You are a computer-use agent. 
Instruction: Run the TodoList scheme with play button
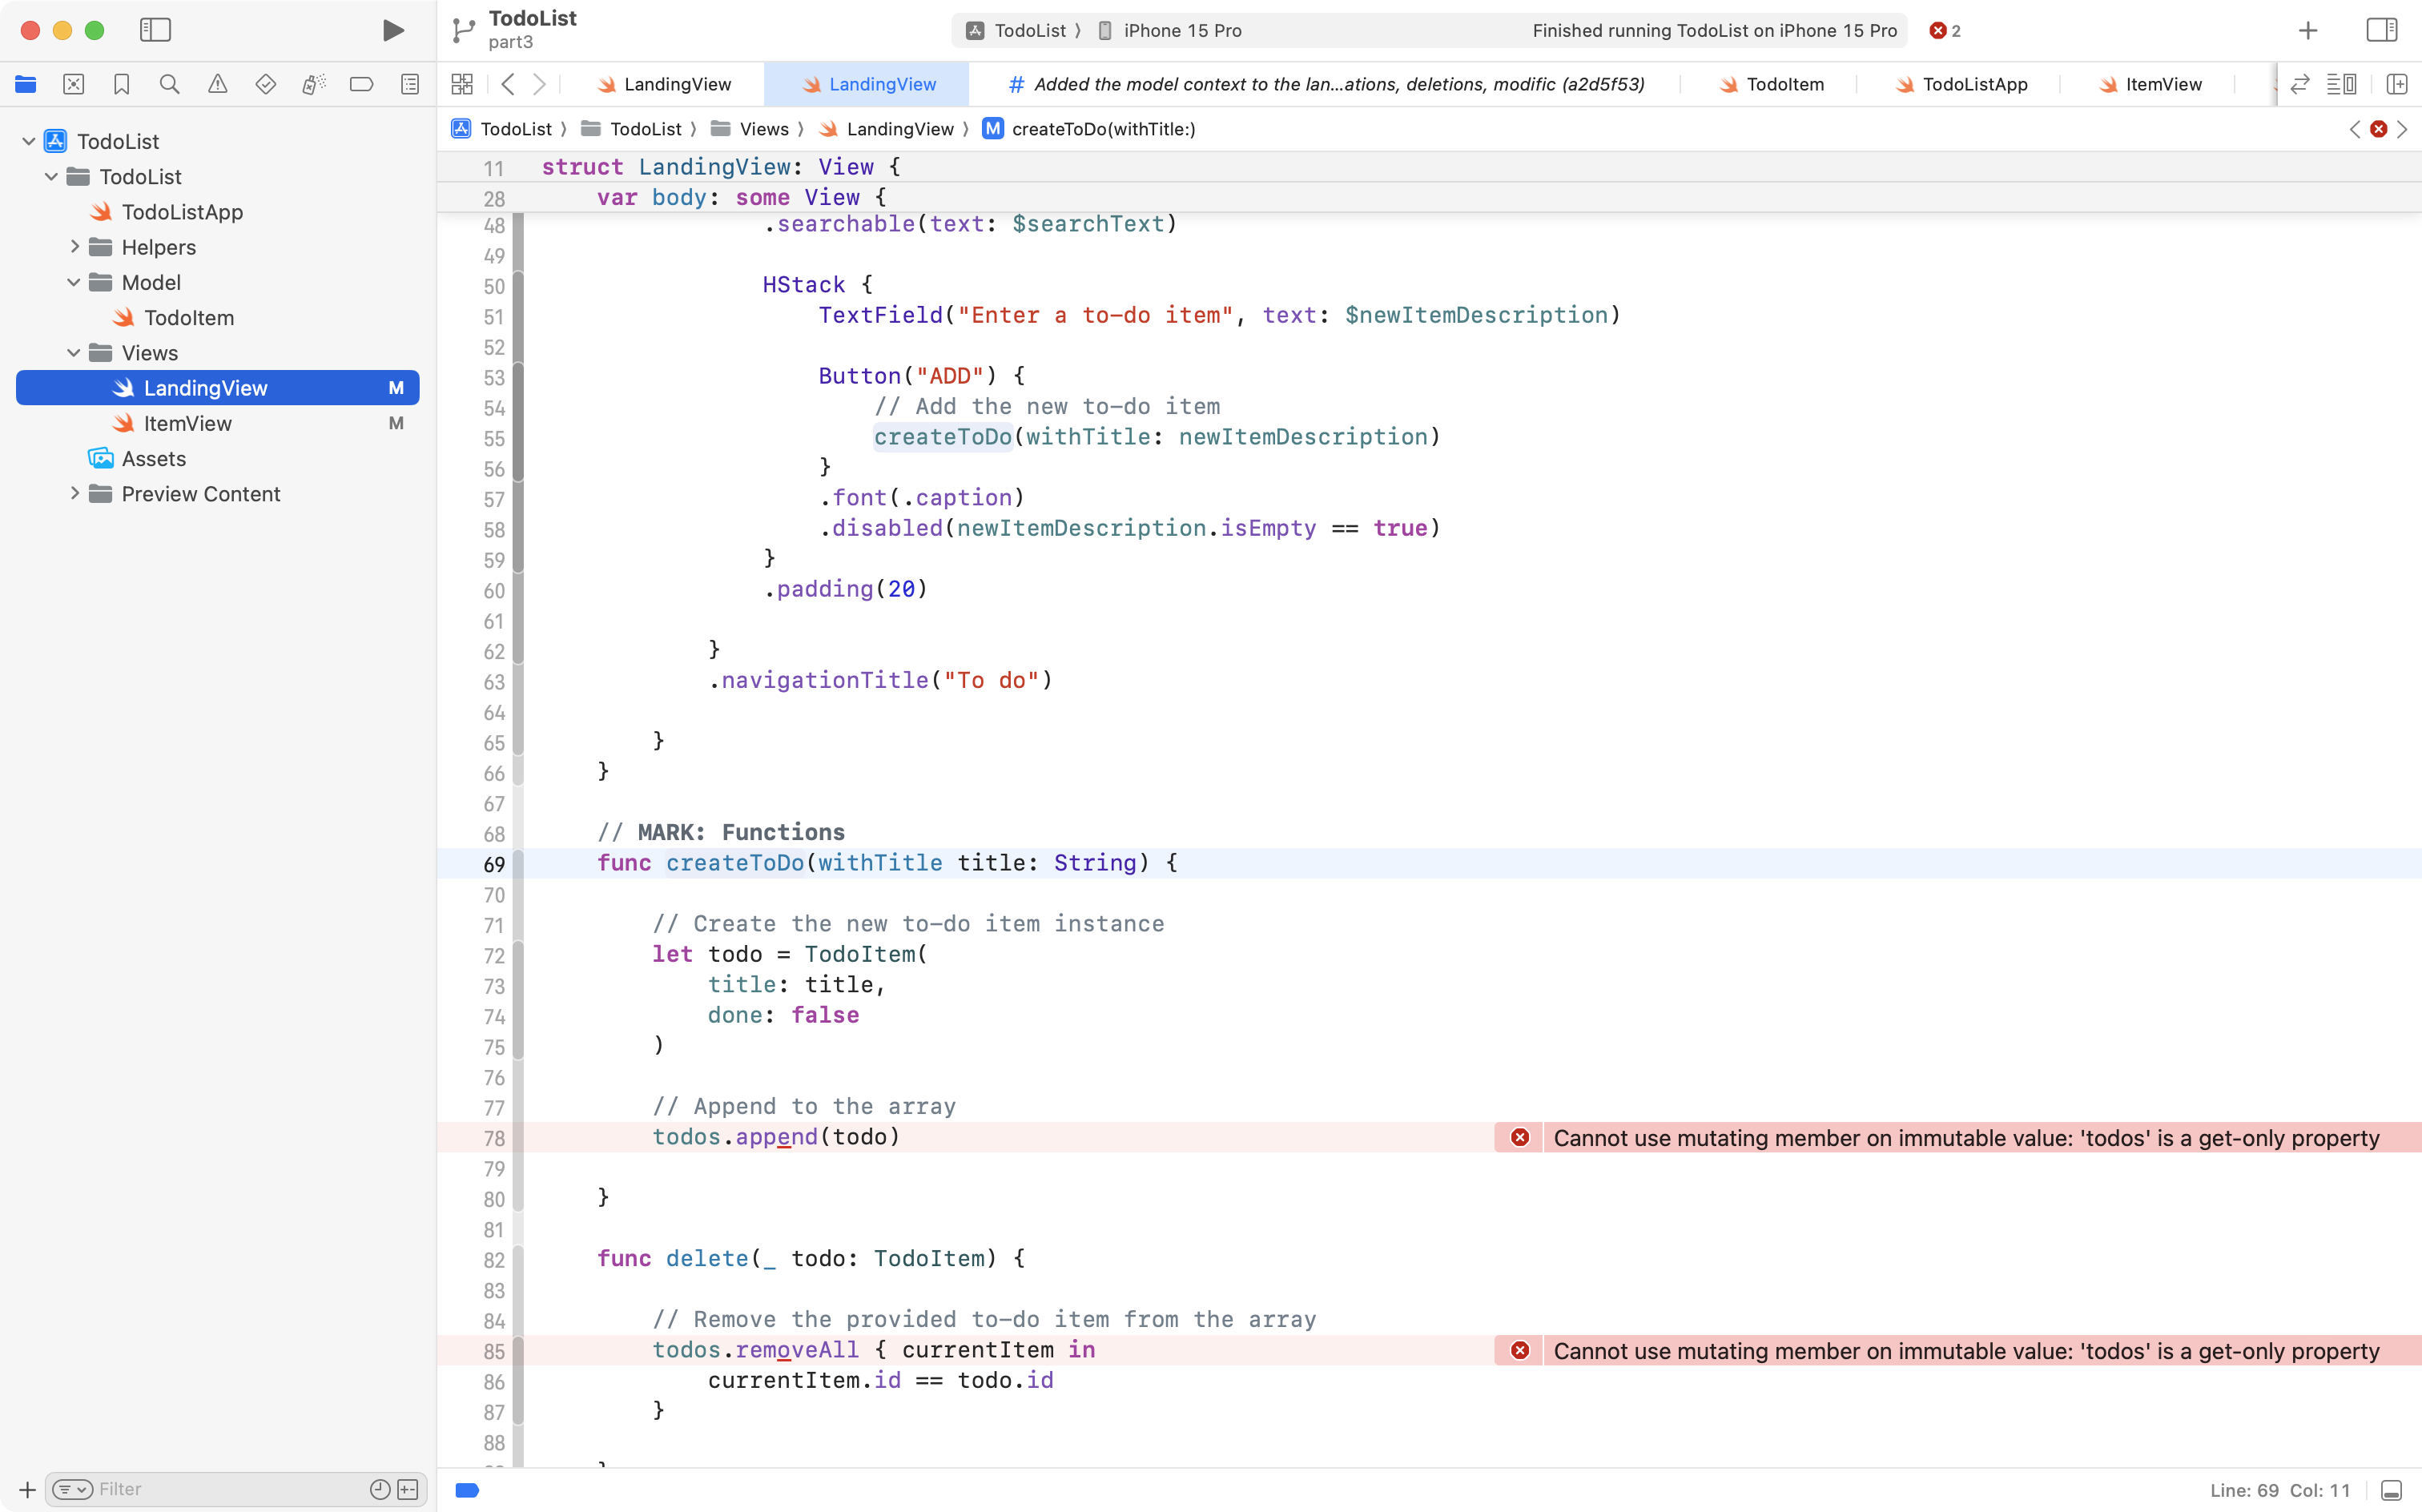point(392,30)
